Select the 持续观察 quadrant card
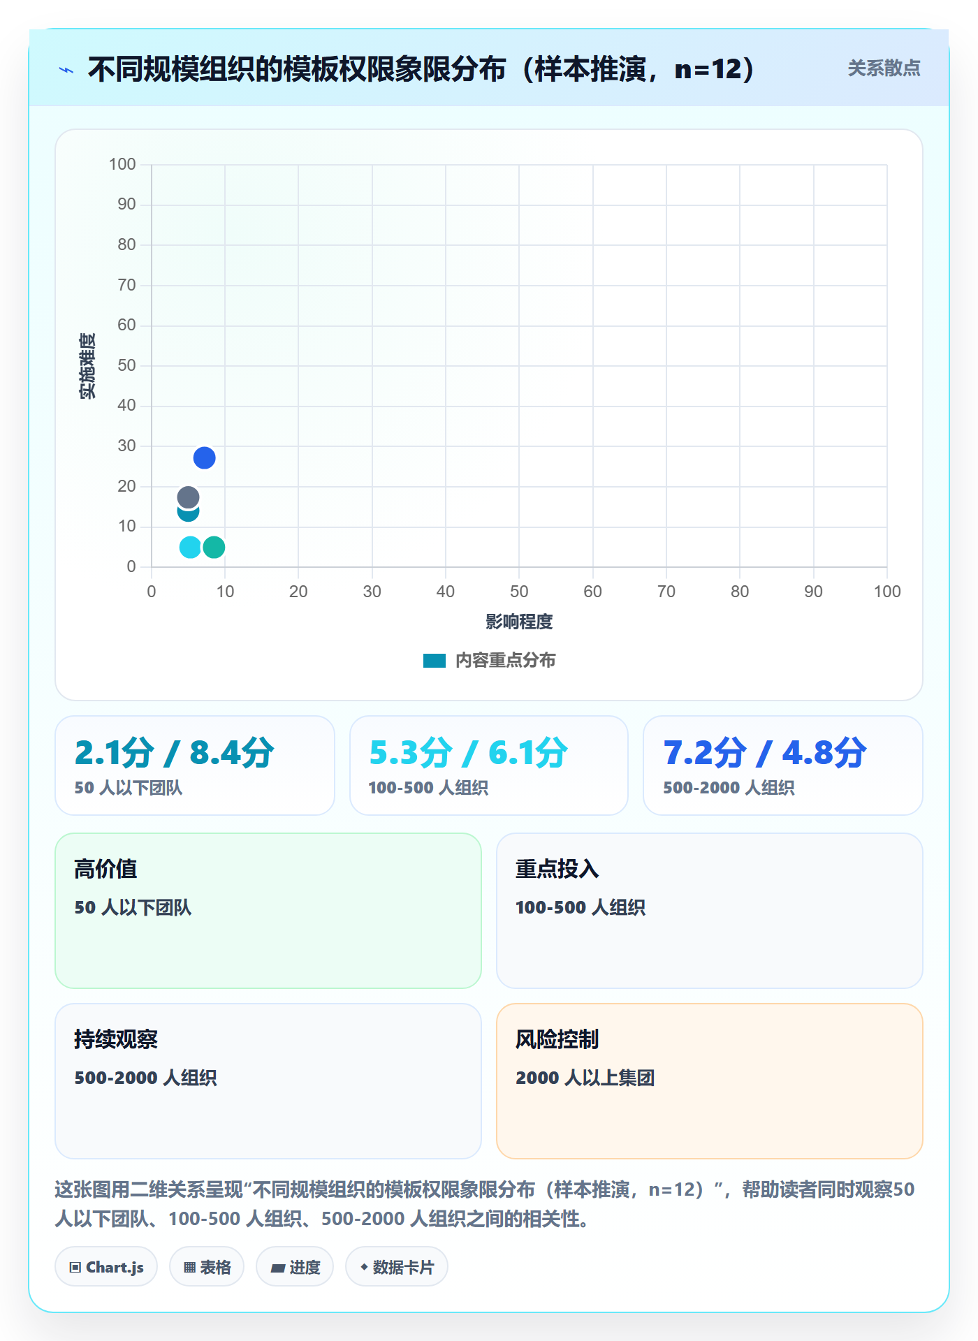The height and width of the screenshot is (1341, 978). [268, 1081]
